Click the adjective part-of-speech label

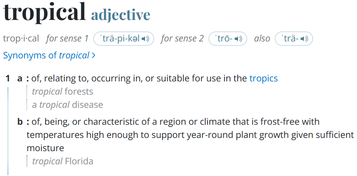pyautogui.click(x=121, y=14)
